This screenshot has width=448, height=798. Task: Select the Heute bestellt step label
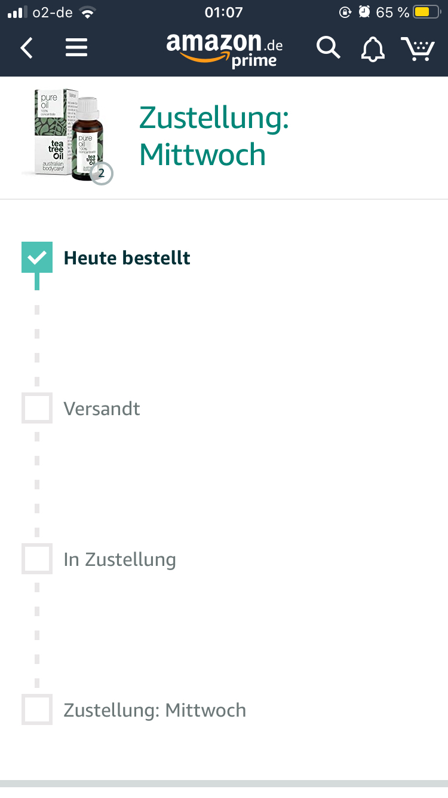tap(127, 258)
